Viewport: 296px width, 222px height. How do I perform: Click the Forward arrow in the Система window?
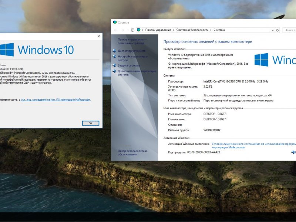click(x=122, y=30)
